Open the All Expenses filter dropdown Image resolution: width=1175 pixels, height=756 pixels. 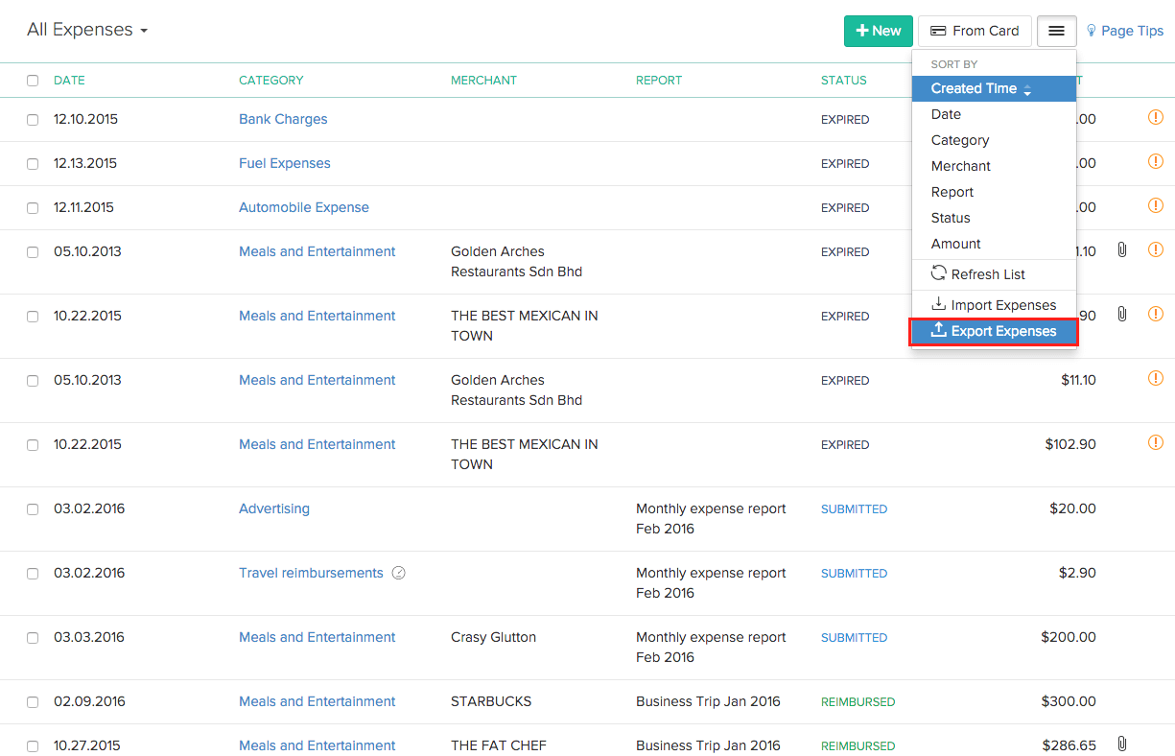pos(87,30)
